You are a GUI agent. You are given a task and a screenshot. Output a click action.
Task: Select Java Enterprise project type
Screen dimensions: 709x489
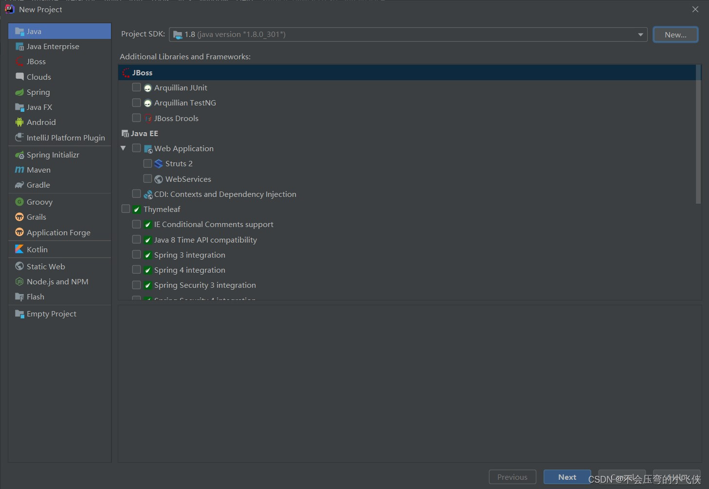[59, 47]
